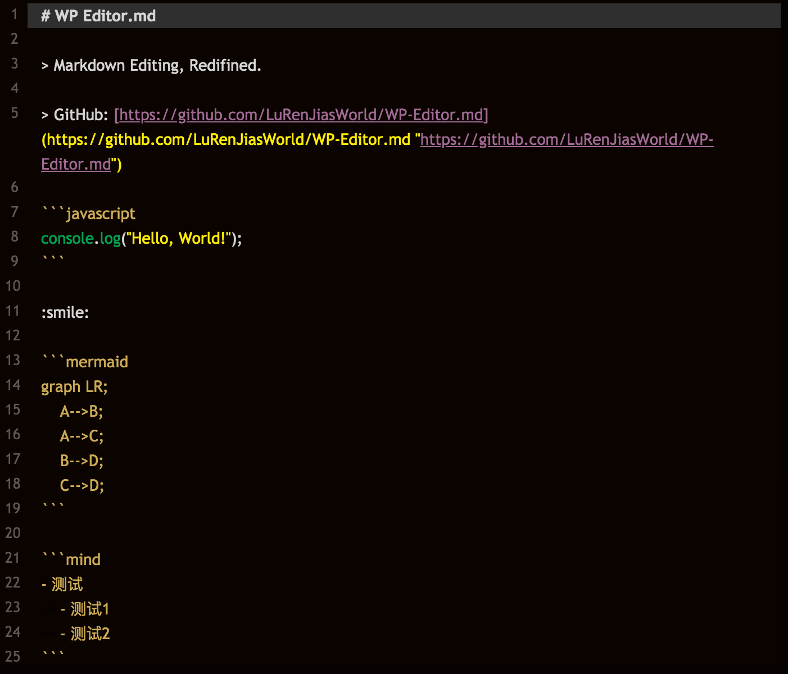
Task: Click line number 1 in gutter
Action: 15,14
